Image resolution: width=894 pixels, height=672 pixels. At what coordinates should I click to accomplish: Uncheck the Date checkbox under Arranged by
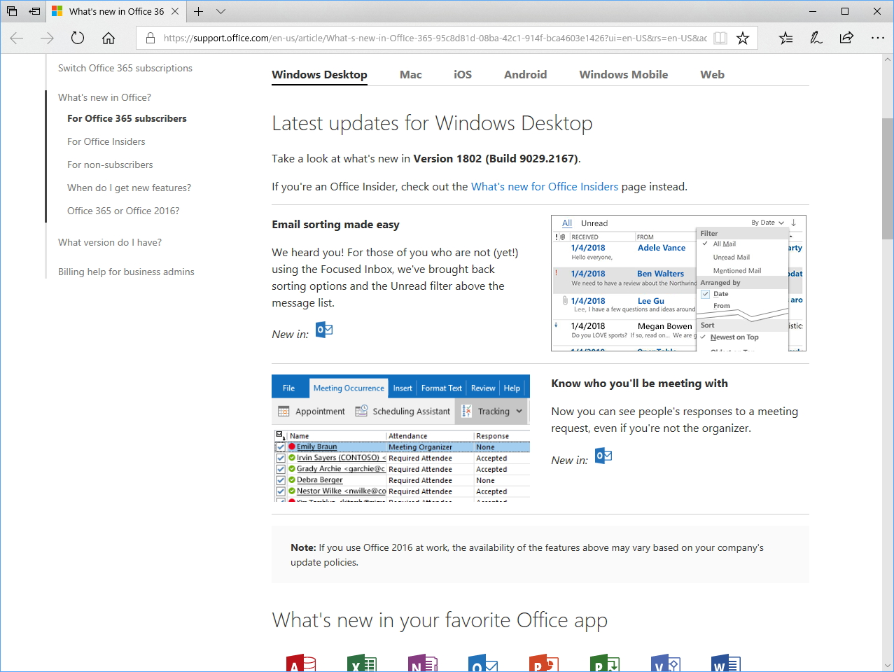tap(705, 294)
